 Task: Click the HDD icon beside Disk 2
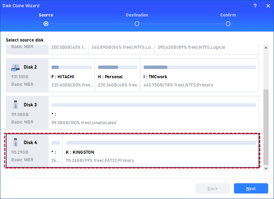[15, 67]
